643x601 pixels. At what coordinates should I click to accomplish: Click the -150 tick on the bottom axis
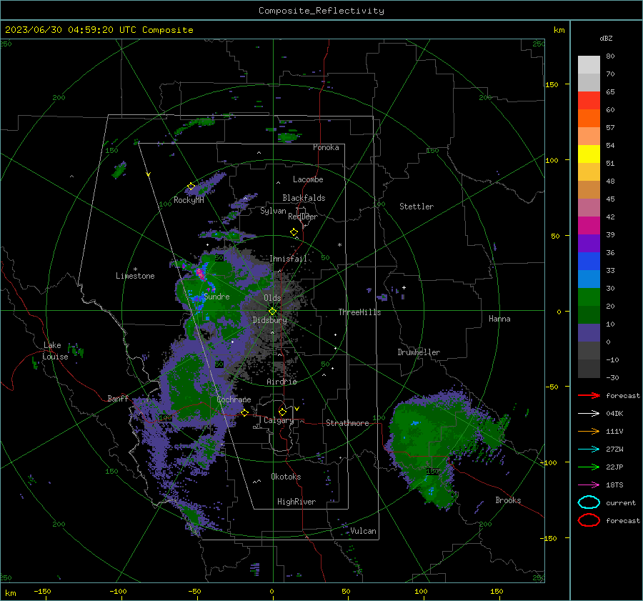point(42,591)
